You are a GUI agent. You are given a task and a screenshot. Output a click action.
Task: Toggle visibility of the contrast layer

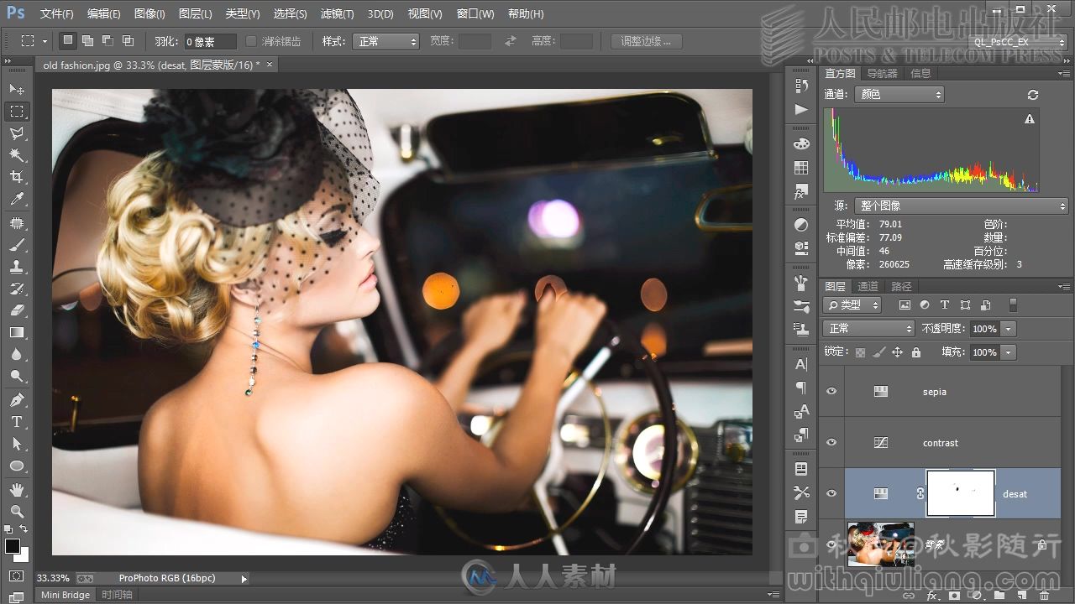pyautogui.click(x=831, y=442)
